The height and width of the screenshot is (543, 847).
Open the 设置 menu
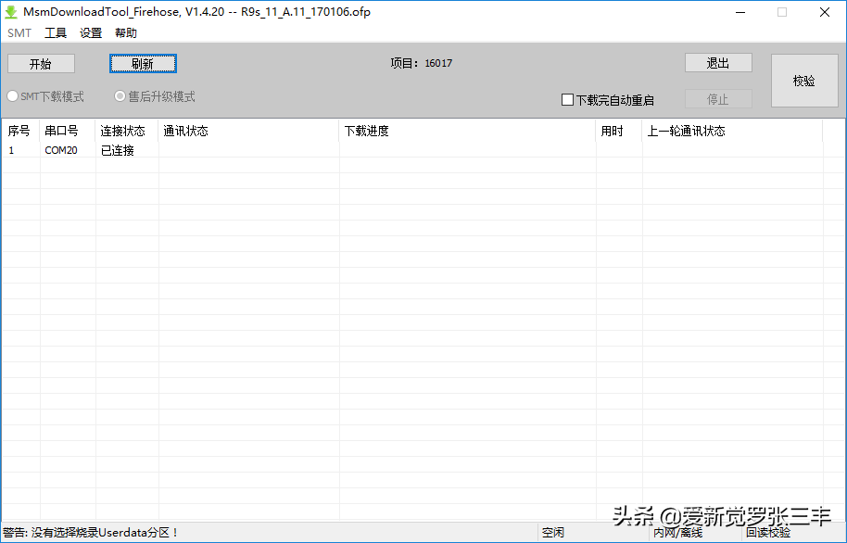(91, 33)
